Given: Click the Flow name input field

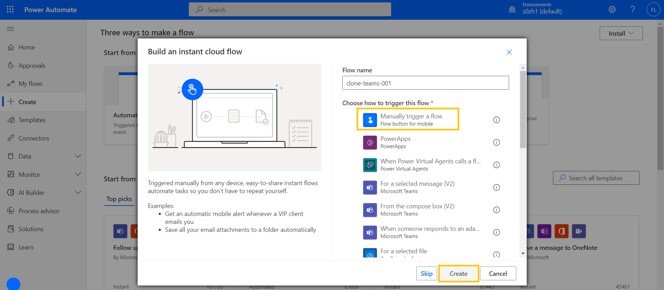Looking at the screenshot, I should coord(425,83).
